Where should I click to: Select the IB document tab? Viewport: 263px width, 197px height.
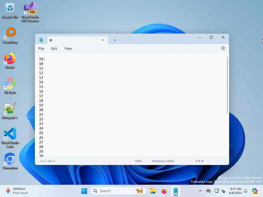point(78,40)
